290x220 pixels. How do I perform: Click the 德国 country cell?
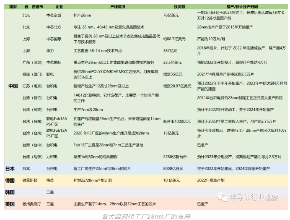tap(10, 181)
